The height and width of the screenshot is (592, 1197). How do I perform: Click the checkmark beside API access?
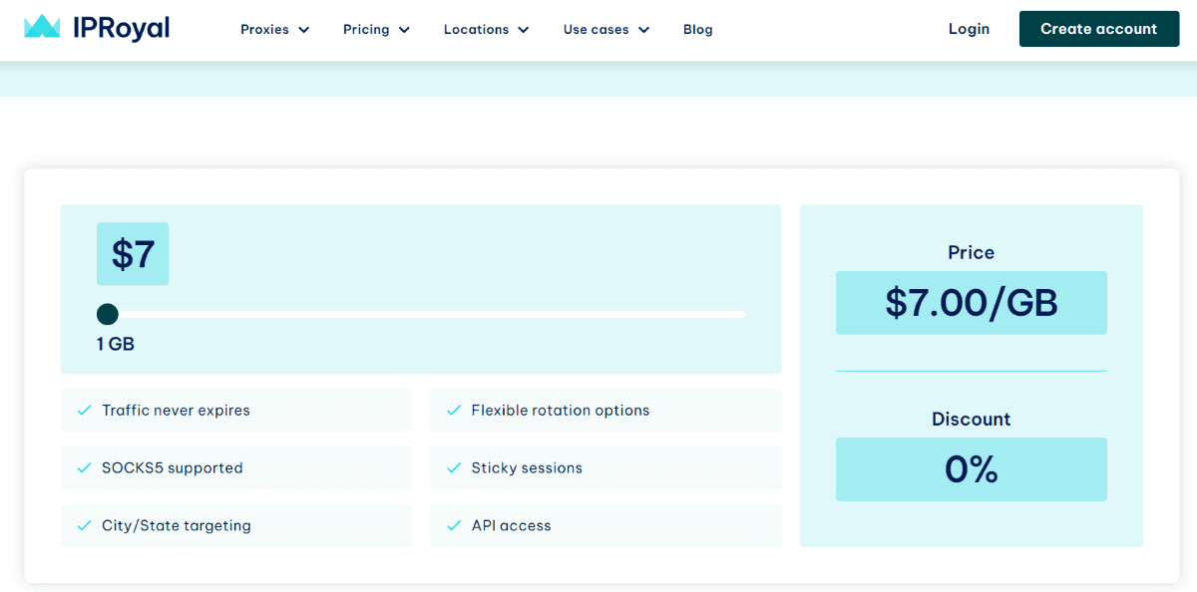pos(454,526)
